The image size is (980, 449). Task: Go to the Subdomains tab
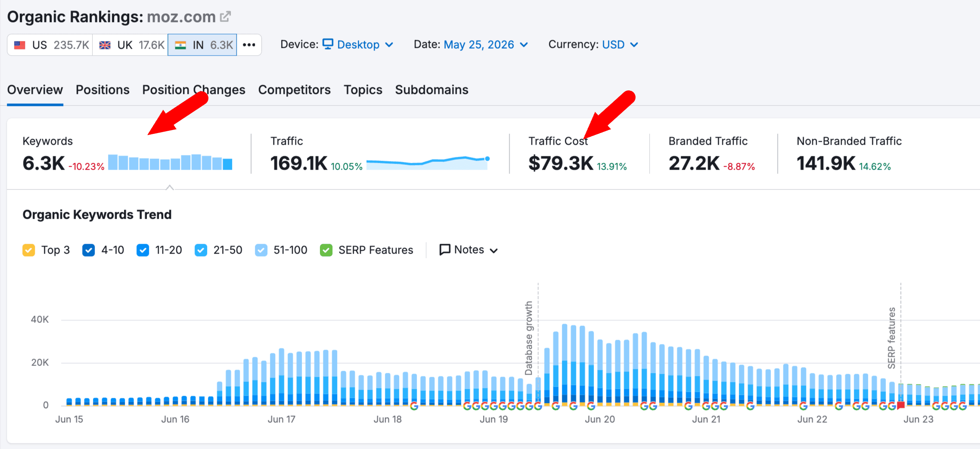click(432, 90)
